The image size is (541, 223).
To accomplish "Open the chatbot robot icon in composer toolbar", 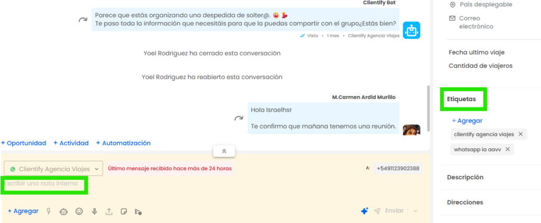I will pos(63,211).
